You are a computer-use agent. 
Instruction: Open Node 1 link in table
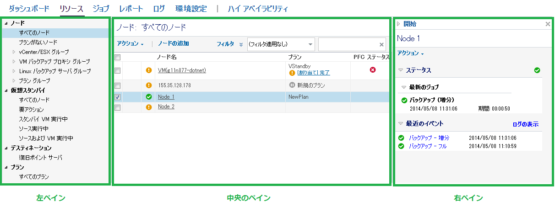pyautogui.click(x=166, y=97)
